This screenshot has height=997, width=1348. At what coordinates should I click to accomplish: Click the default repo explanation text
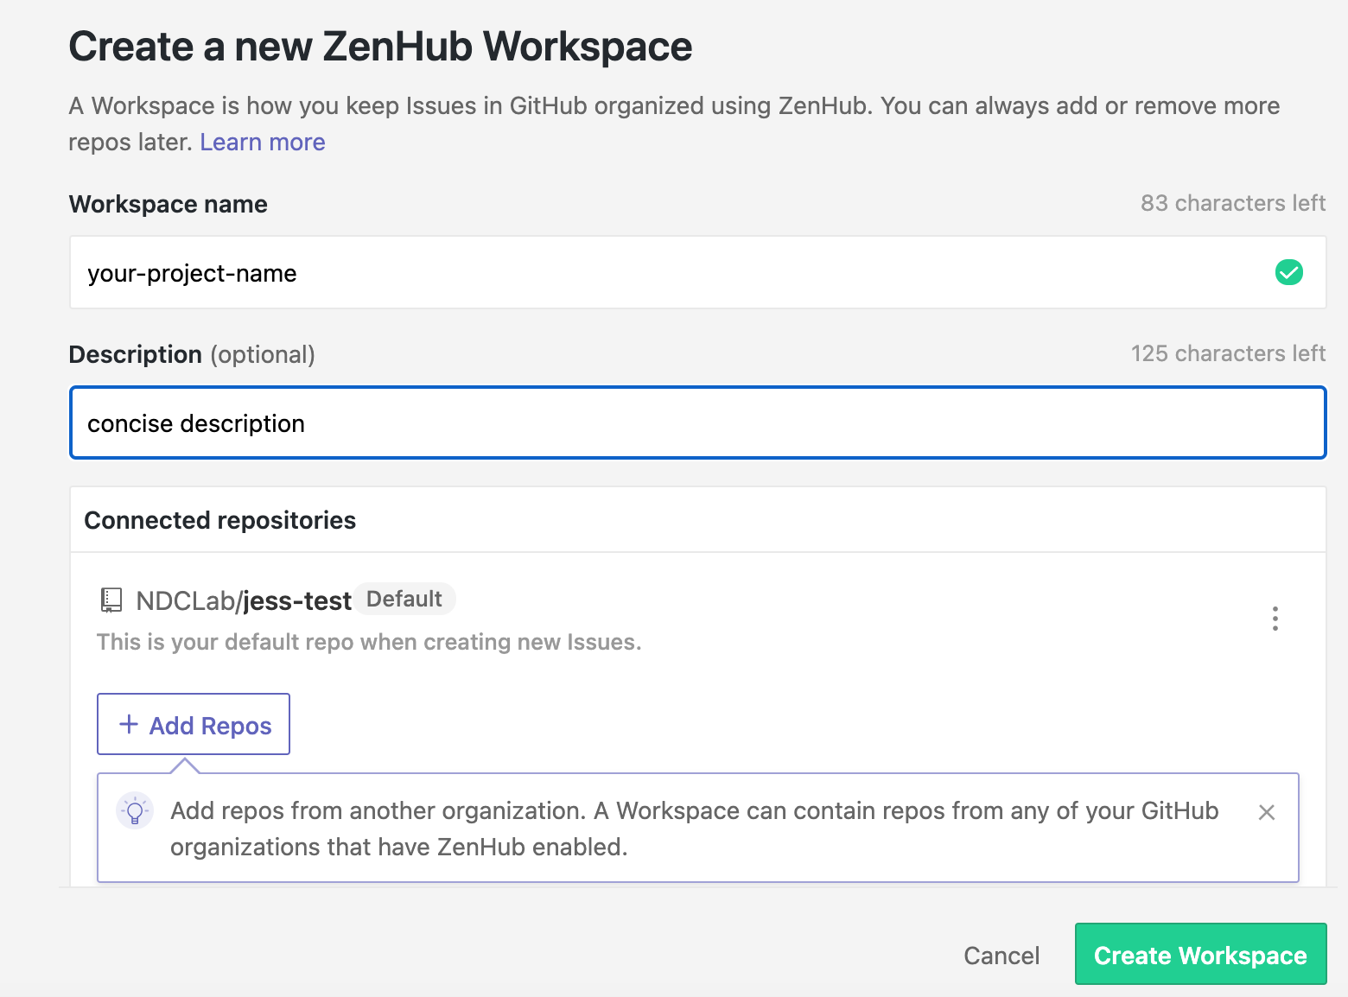tap(369, 643)
